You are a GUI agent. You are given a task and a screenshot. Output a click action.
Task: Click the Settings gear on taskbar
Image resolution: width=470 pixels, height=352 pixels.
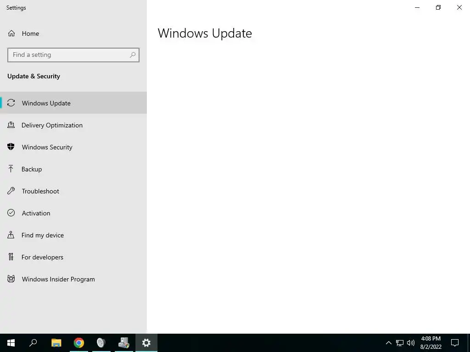[x=146, y=343]
